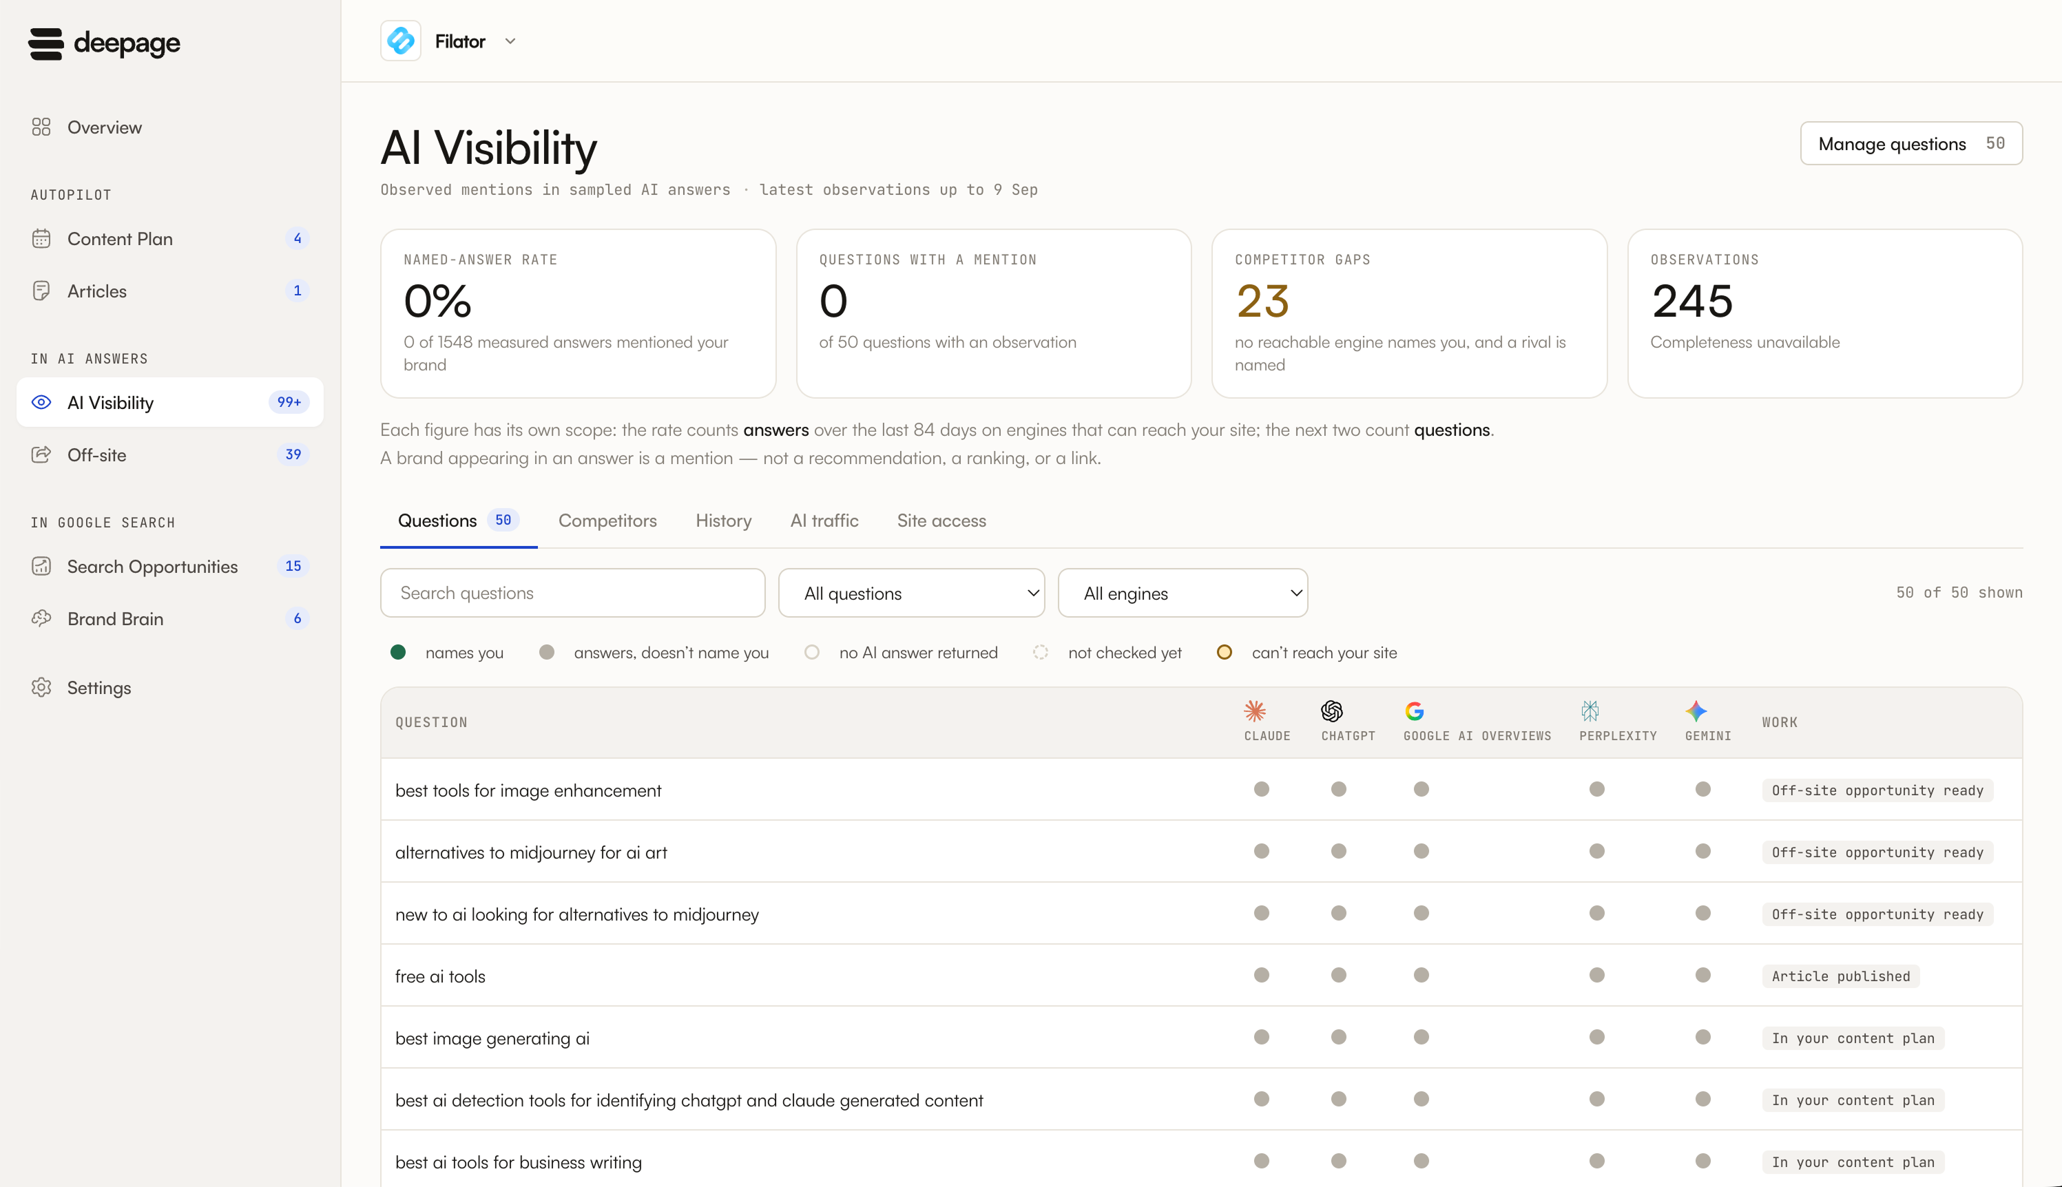2062x1187 pixels.
Task: Click 'Article published' badge
Action: click(1840, 976)
